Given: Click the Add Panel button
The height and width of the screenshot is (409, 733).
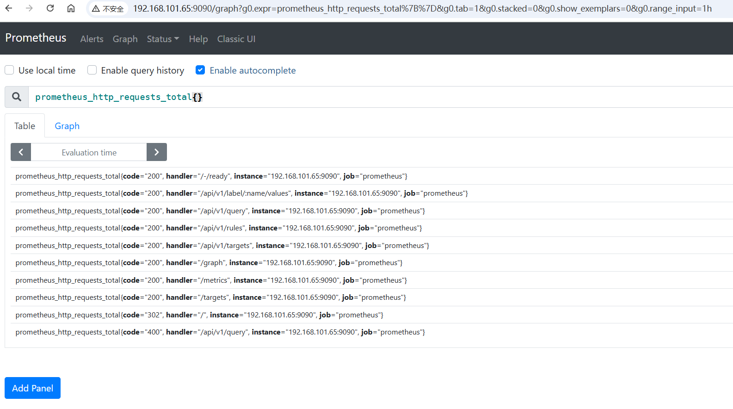Looking at the screenshot, I should click(32, 388).
